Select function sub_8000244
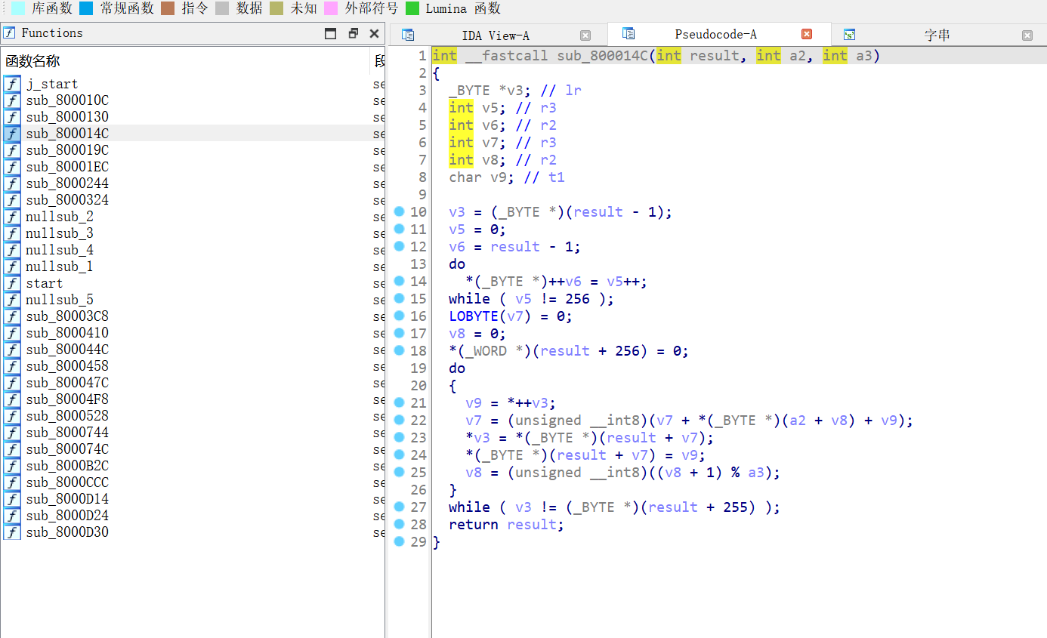This screenshot has width=1047, height=638. (x=193, y=183)
